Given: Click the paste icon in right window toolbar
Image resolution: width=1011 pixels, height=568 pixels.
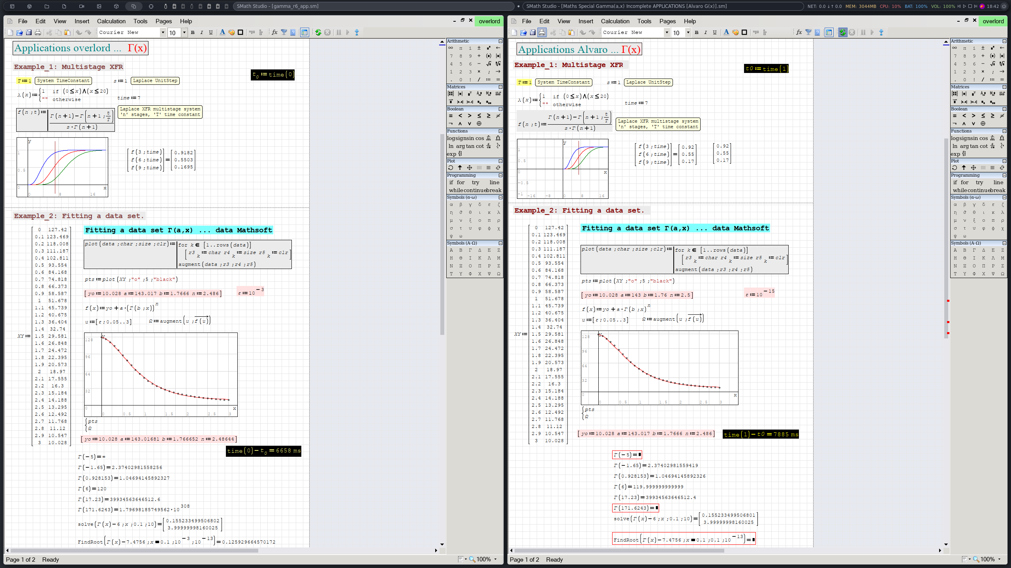Looking at the screenshot, I should tap(571, 32).
